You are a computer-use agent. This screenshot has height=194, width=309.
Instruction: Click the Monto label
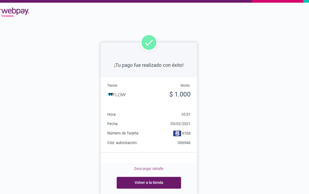(185, 85)
